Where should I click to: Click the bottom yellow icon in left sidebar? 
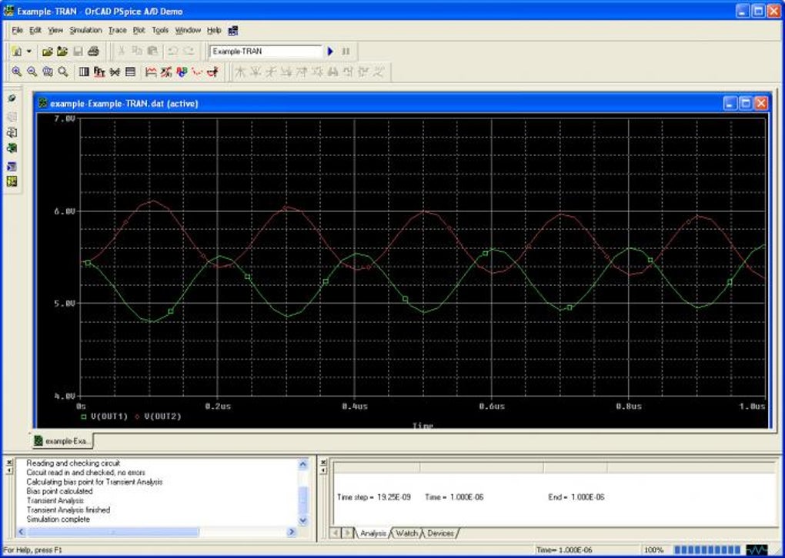[12, 181]
